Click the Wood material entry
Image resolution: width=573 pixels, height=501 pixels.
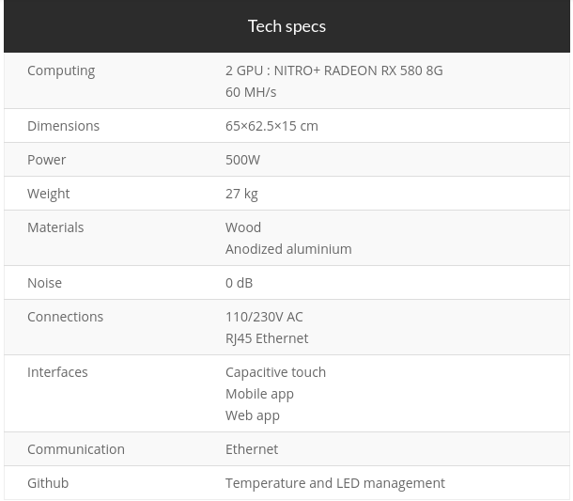pos(243,227)
